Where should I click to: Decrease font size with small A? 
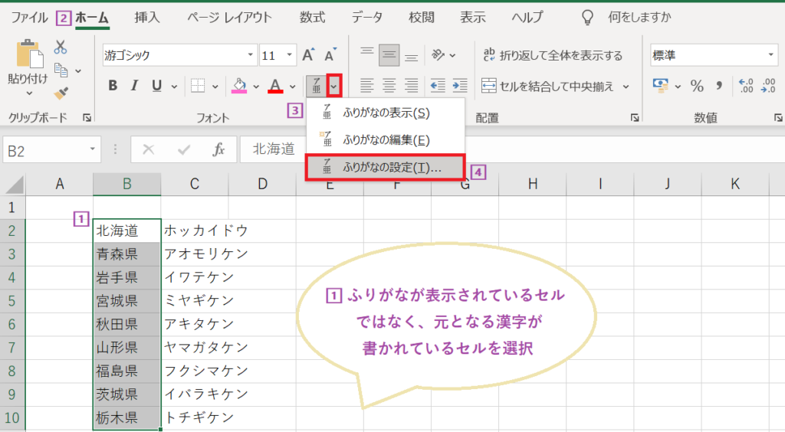330,54
